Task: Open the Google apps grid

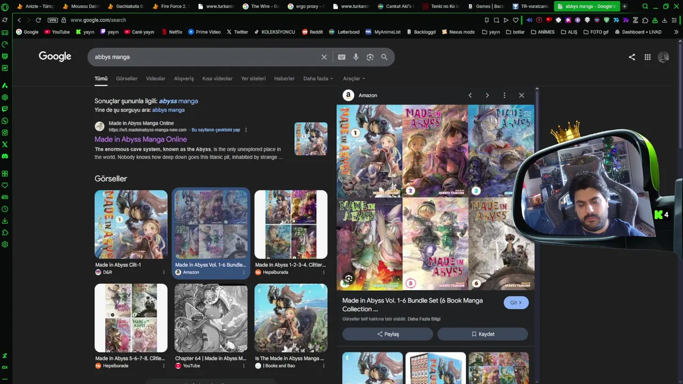Action: pos(647,57)
